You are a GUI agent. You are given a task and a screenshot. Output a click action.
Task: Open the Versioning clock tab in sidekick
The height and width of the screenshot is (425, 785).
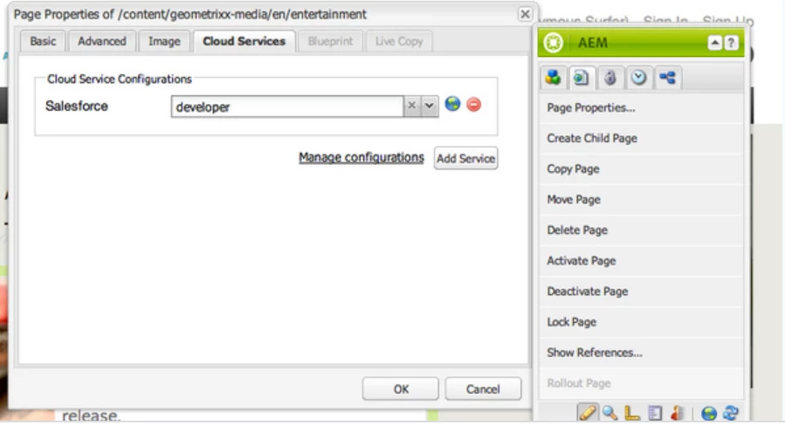pos(638,78)
